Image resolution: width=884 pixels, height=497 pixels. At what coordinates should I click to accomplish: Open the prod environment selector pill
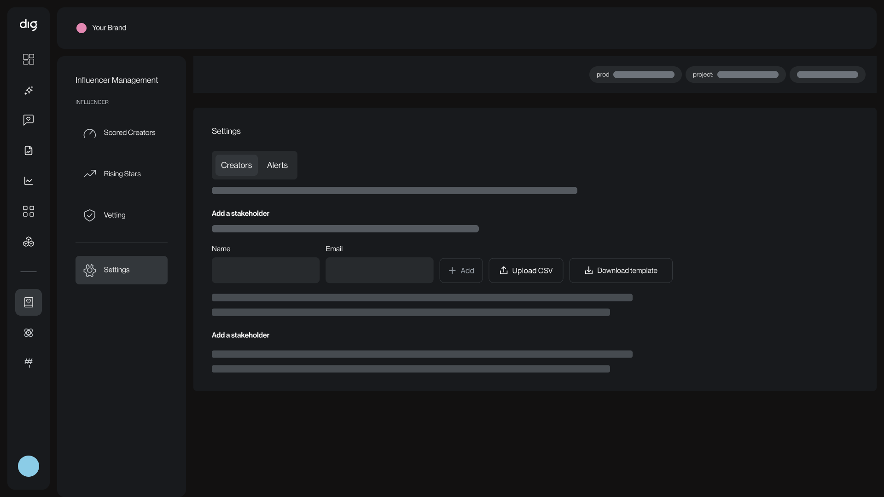(x=635, y=75)
